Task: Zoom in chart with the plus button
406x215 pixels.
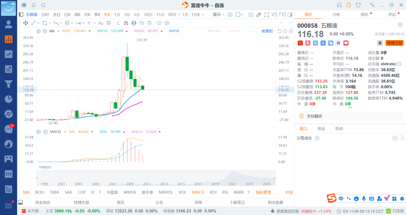Action: [291, 31]
